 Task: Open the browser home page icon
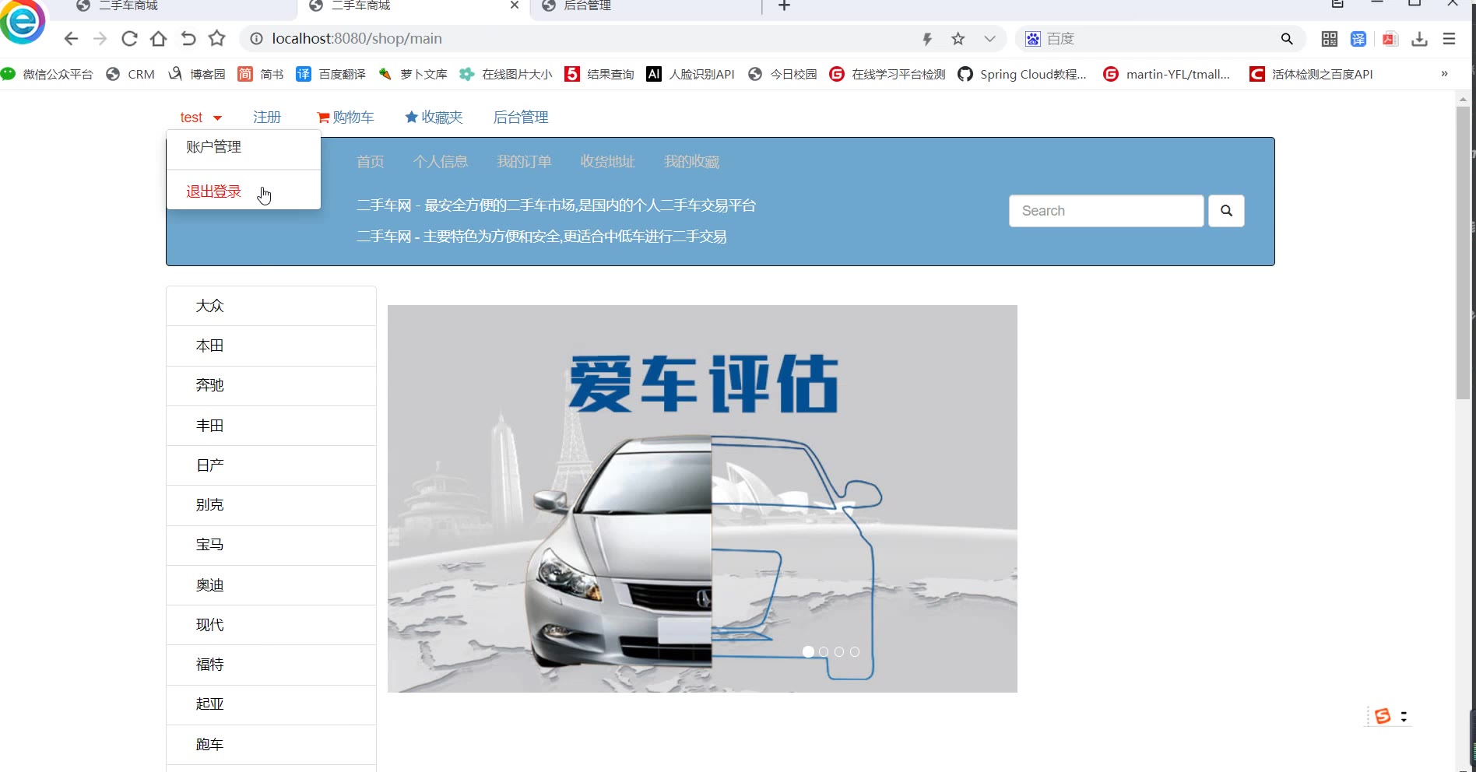point(158,39)
